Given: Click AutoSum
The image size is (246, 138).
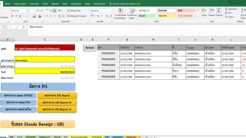Looking at the screenshot, I should point(231,9).
